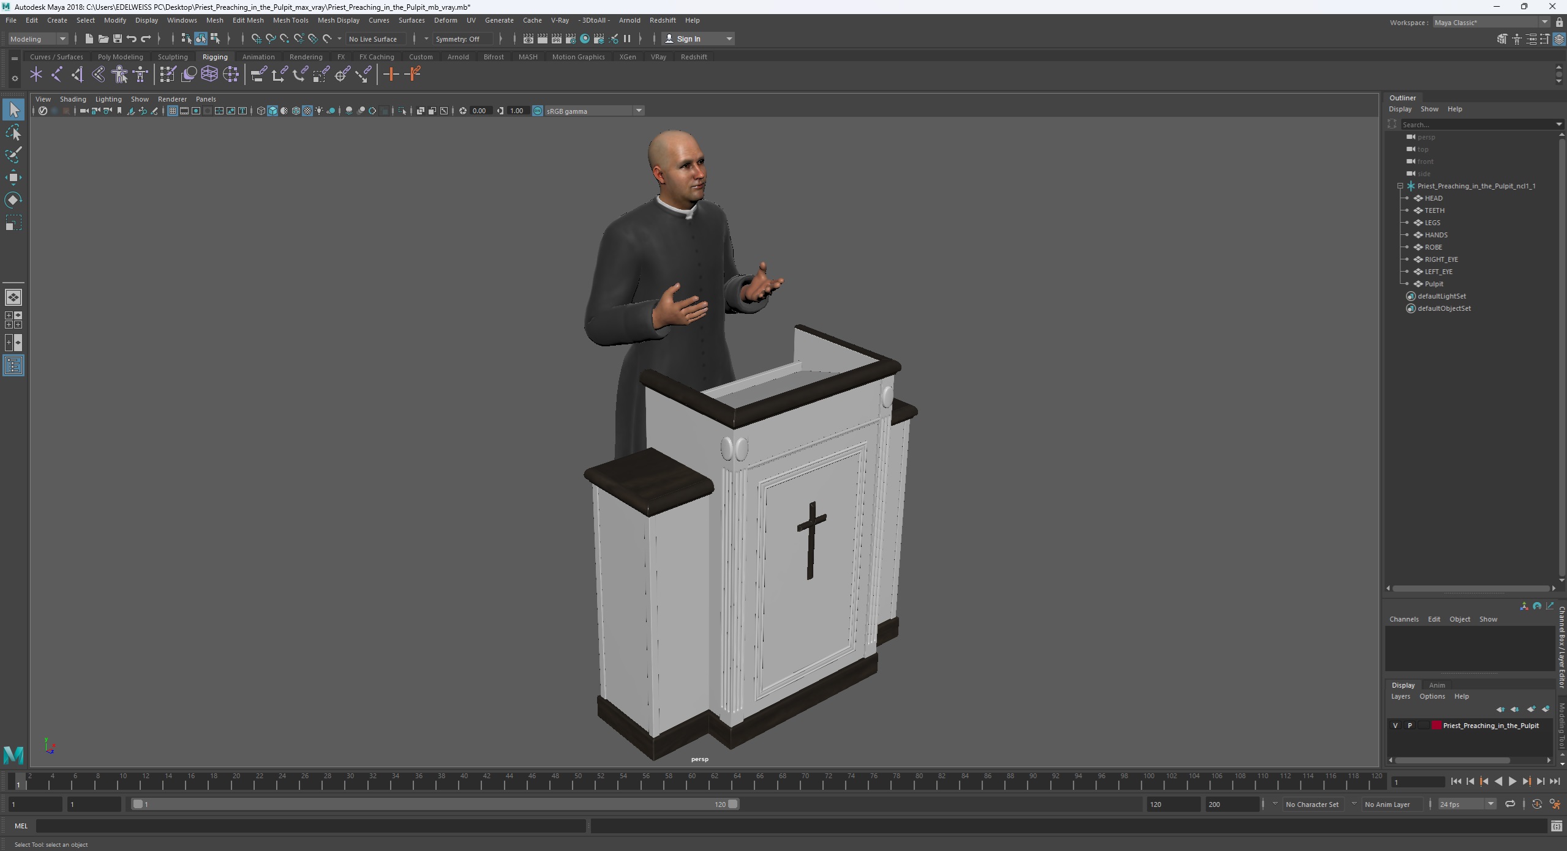Click the MEL command line input
The height and width of the screenshot is (851, 1567).
(311, 826)
